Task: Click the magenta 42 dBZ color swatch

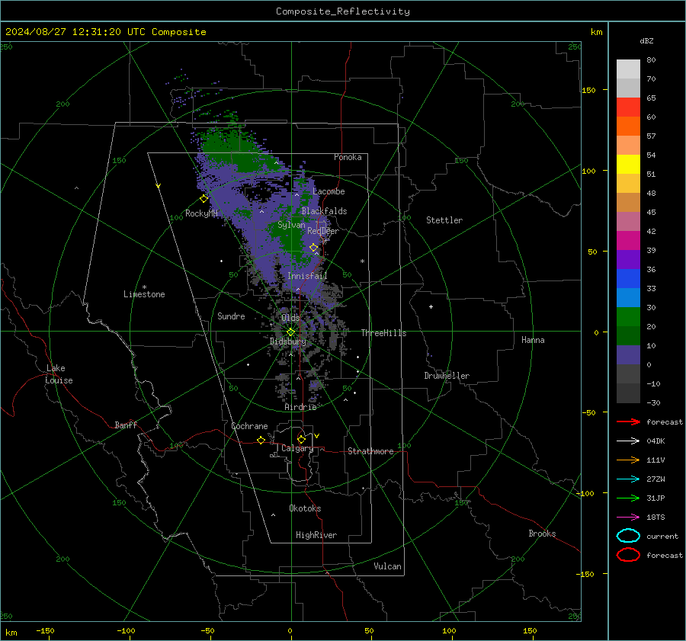Action: click(628, 240)
